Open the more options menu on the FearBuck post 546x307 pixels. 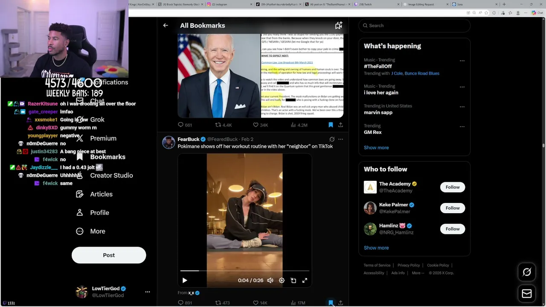tap(340, 139)
